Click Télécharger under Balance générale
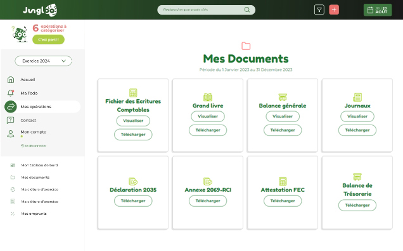Image resolution: width=403 pixels, height=251 pixels. point(283,130)
